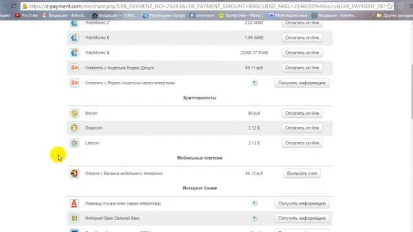
Task: Click the 'Litecoin' row label
Action: click(92, 143)
